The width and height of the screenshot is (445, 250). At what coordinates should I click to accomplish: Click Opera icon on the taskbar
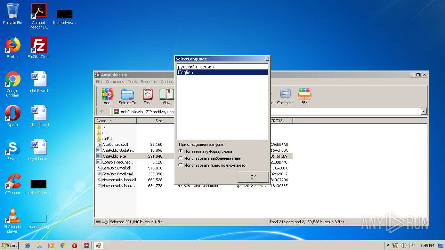74,245
